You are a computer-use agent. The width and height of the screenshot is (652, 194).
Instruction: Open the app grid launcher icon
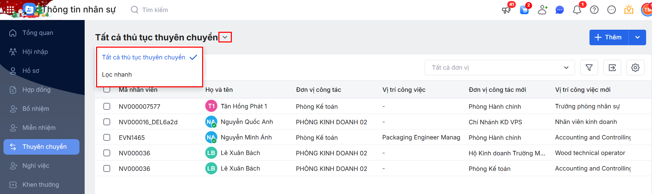(x=10, y=10)
